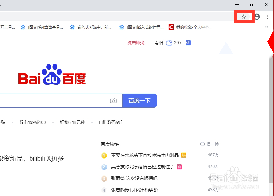
Task: Open the bookmark '嵌入式系统中，前...'
Action: [x=91, y=27]
